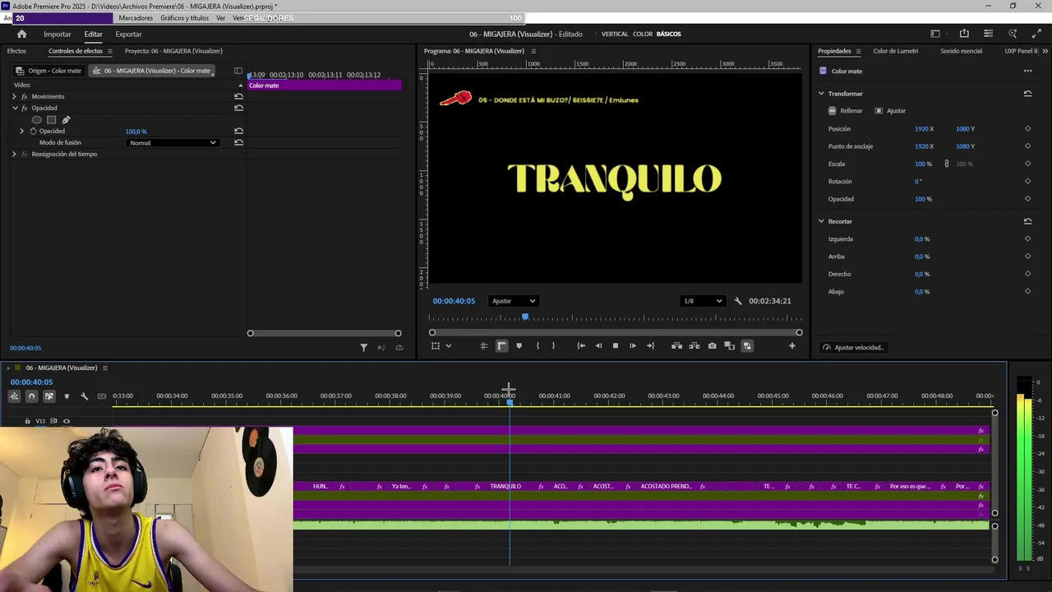Reset the Movimiento effect
Screen dimensions: 1052x592
[238, 96]
